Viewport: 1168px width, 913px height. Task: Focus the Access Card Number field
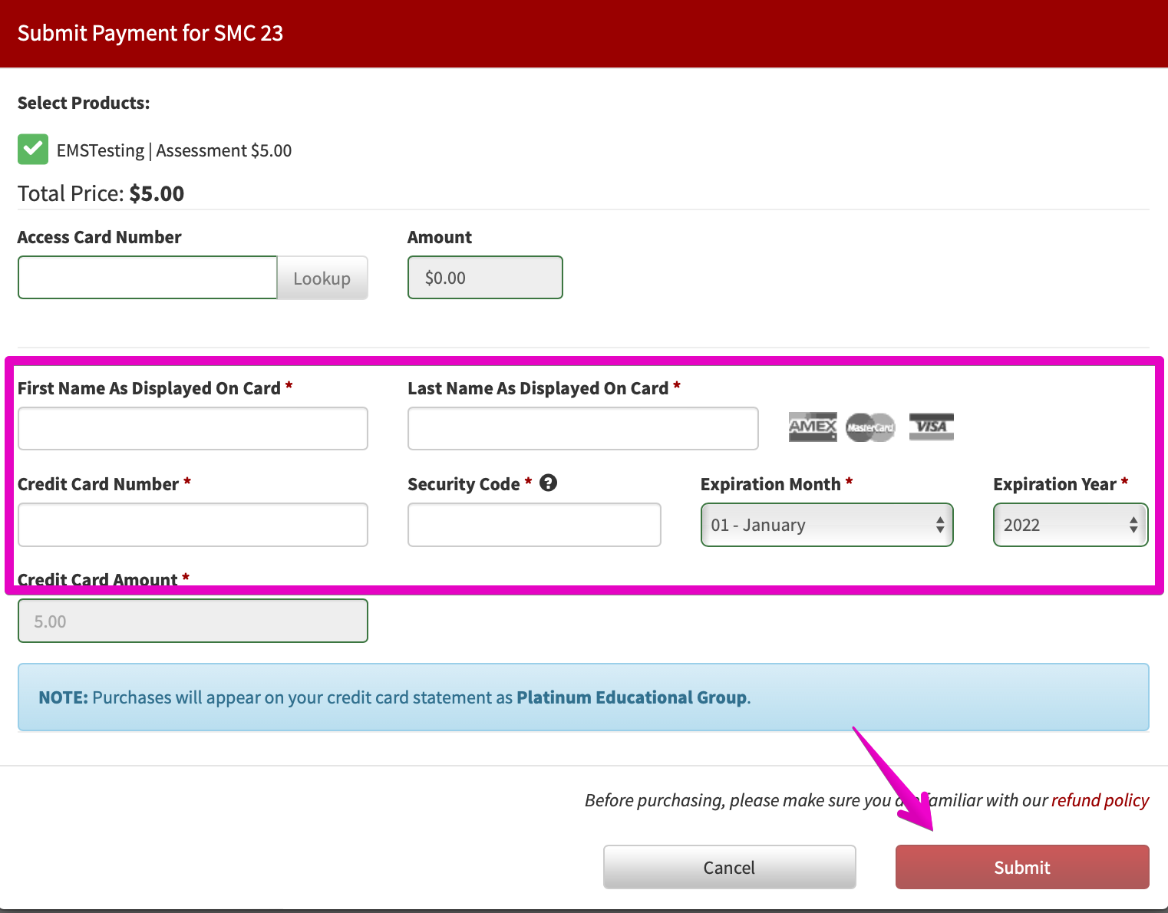pyautogui.click(x=147, y=278)
